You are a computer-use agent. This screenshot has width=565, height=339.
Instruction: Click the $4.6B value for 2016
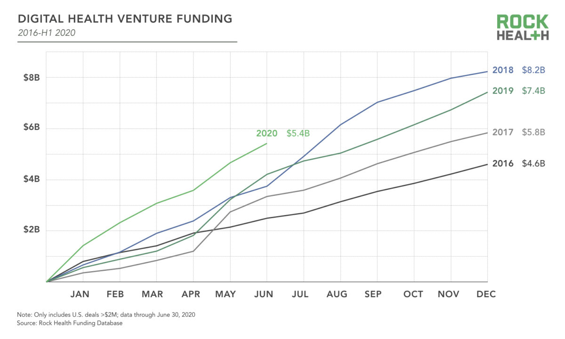point(533,164)
